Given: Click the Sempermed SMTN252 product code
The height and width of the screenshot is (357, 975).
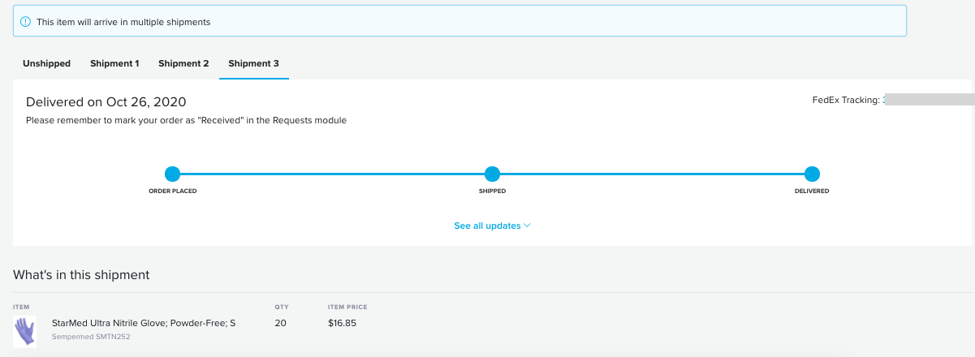Looking at the screenshot, I should [91, 337].
